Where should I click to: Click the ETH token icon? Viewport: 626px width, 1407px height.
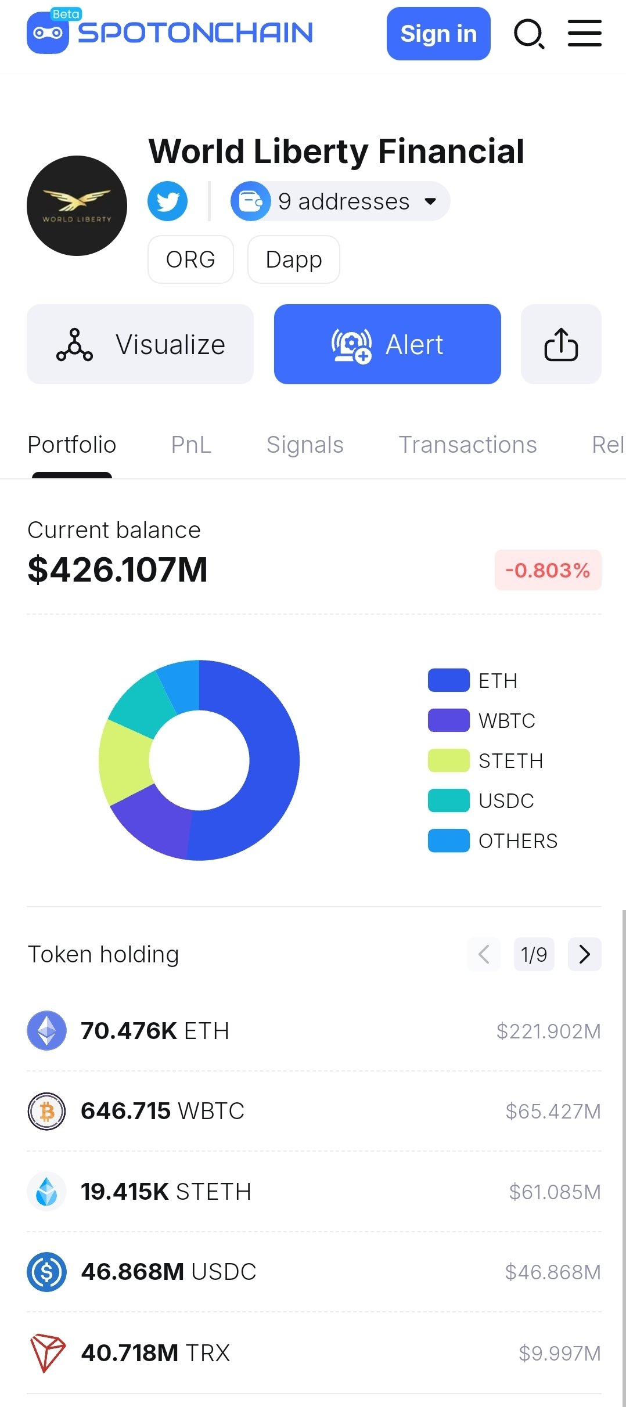click(x=46, y=1030)
